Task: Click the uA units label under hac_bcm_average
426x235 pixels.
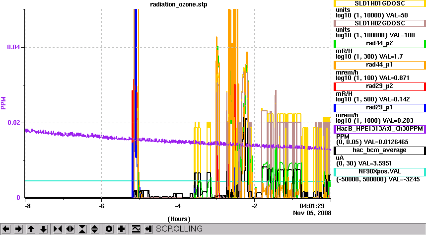Action: tap(340, 158)
